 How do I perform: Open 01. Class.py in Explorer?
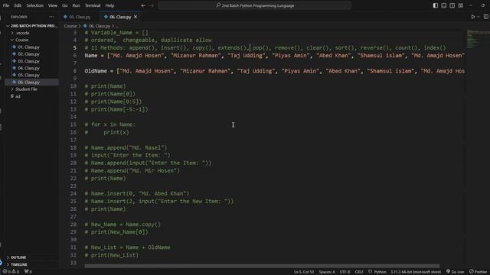[x=31, y=47]
